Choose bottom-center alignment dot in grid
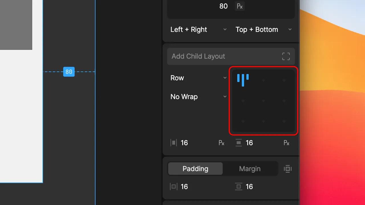 click(263, 121)
